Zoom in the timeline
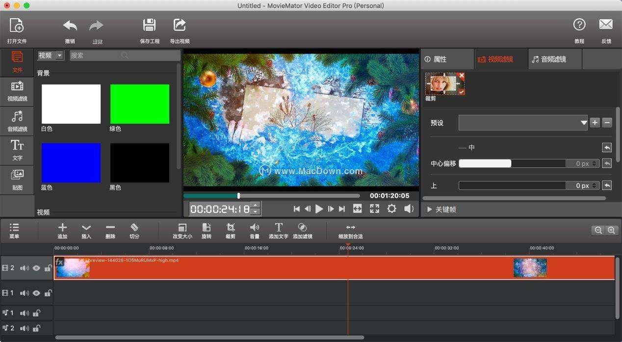The width and height of the screenshot is (622, 342). [x=611, y=230]
